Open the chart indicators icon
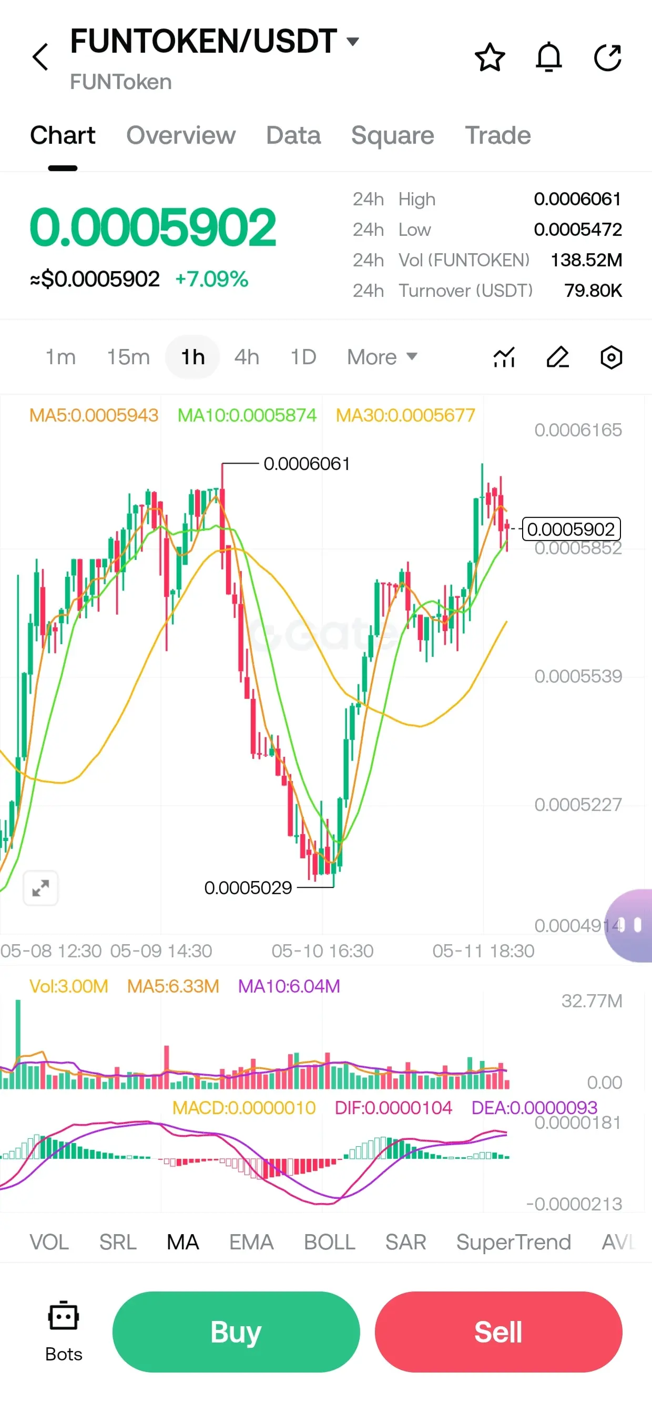Screen dimensions: 652x1402 (x=504, y=357)
